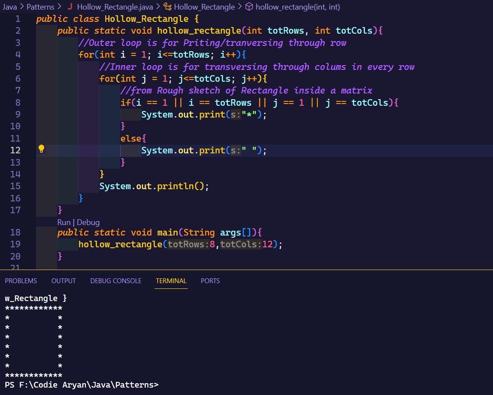Click the lightbulb quick-fix icon on line 12
Viewport: 493px width, 395px height.
pyautogui.click(x=41, y=149)
